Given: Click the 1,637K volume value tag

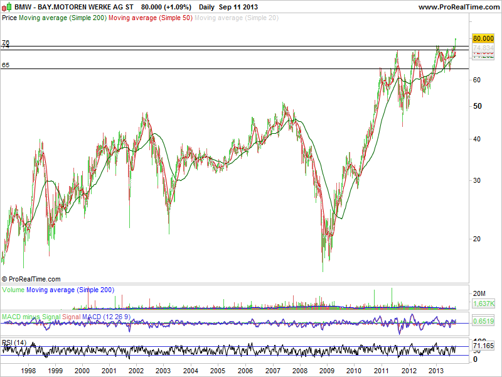Looking at the screenshot, I should pos(483,303).
